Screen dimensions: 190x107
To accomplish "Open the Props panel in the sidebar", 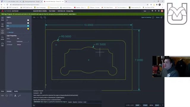I will (2, 25).
